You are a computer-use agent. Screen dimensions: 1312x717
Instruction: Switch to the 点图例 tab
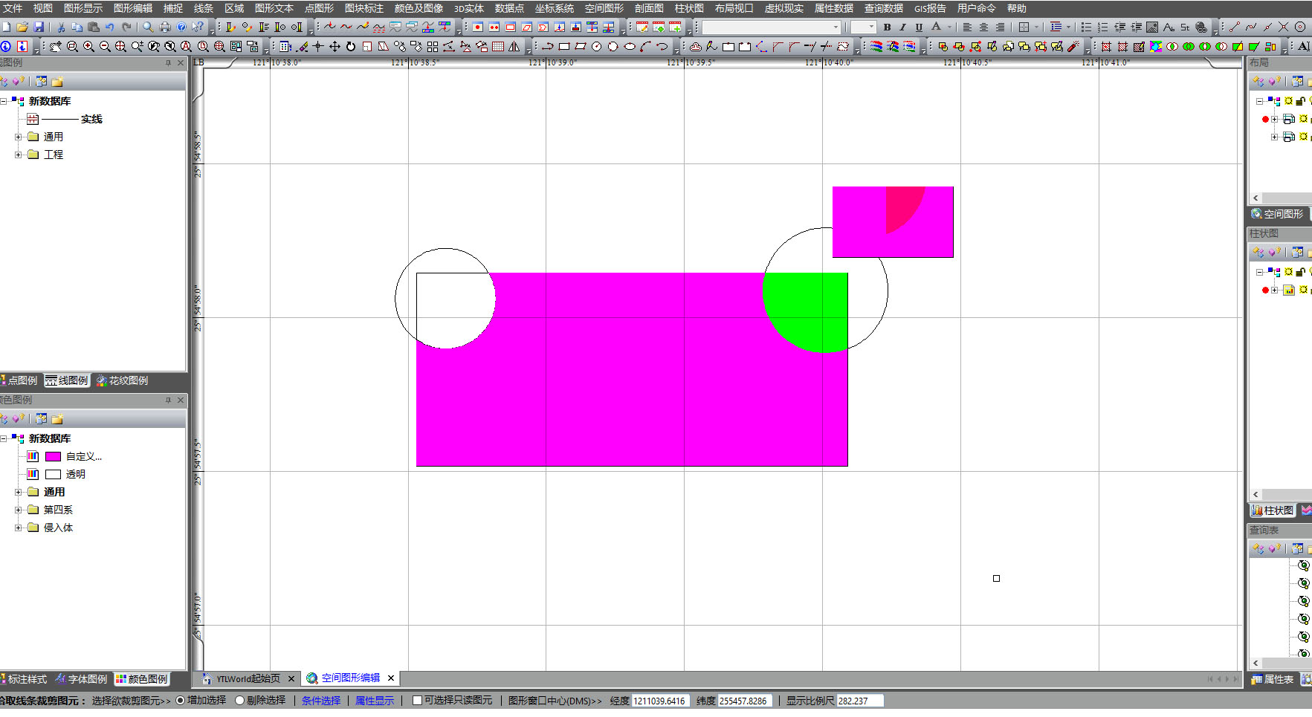click(19, 380)
